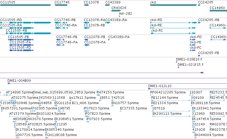
Task: Select transcript CG11505-RB
Action: 29,33
